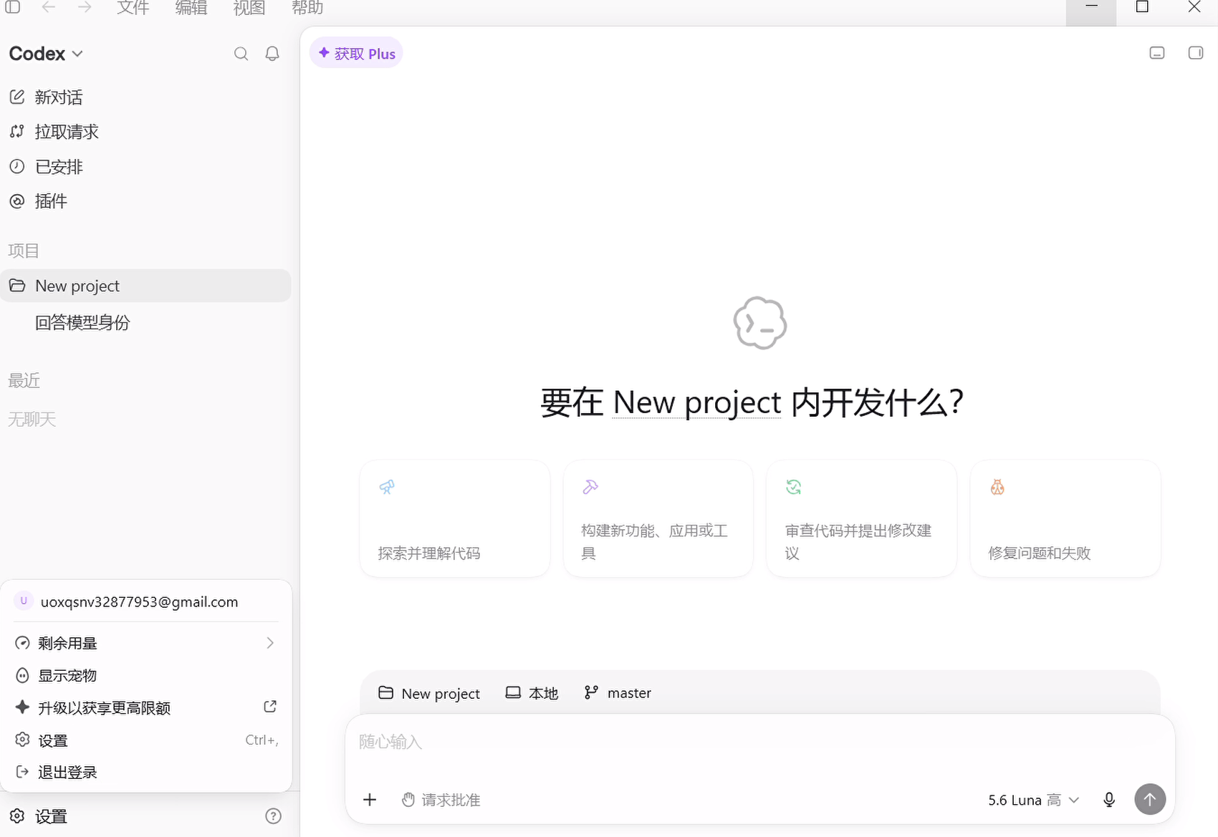This screenshot has height=837, width=1218.
Task: Click the 拉取请求 pull request icon
Action: pos(17,132)
